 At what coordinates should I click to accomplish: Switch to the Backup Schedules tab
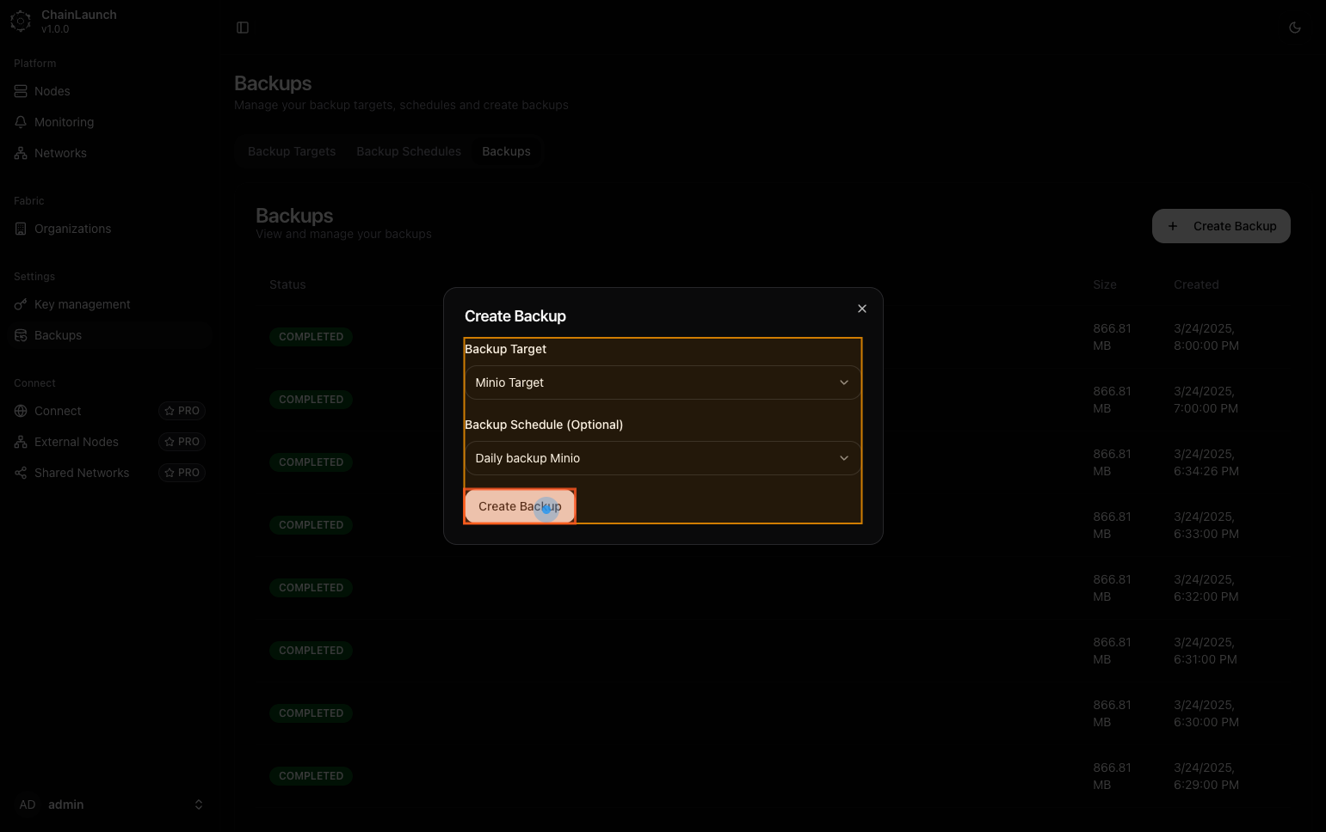click(409, 151)
